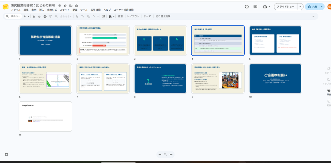Click the approval badge icon beside the title

(60, 6)
